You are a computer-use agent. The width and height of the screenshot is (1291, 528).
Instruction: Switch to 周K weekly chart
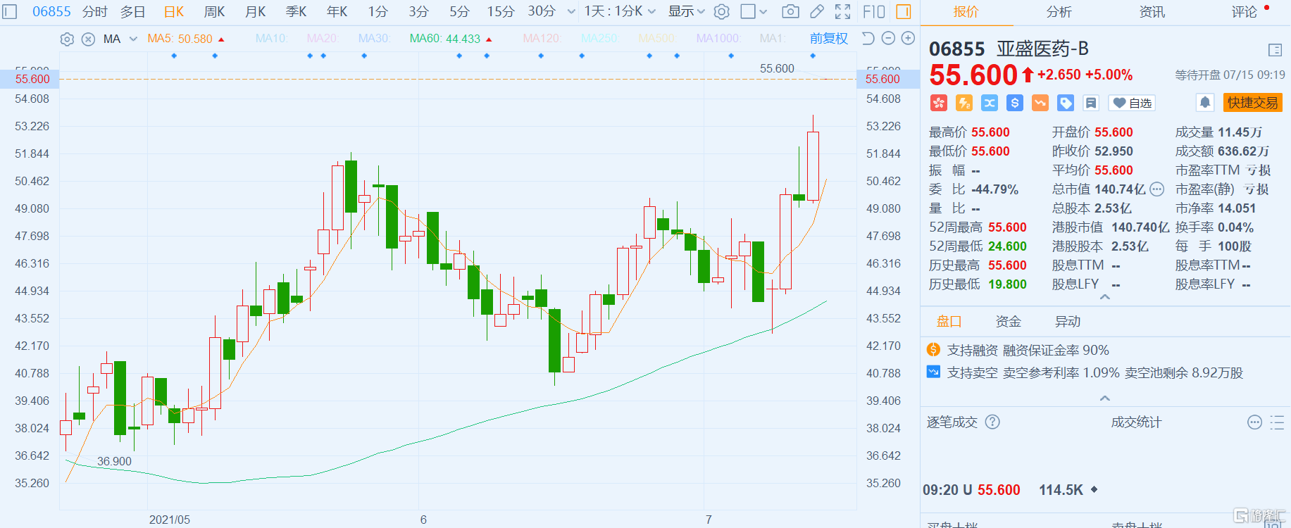[x=214, y=11]
